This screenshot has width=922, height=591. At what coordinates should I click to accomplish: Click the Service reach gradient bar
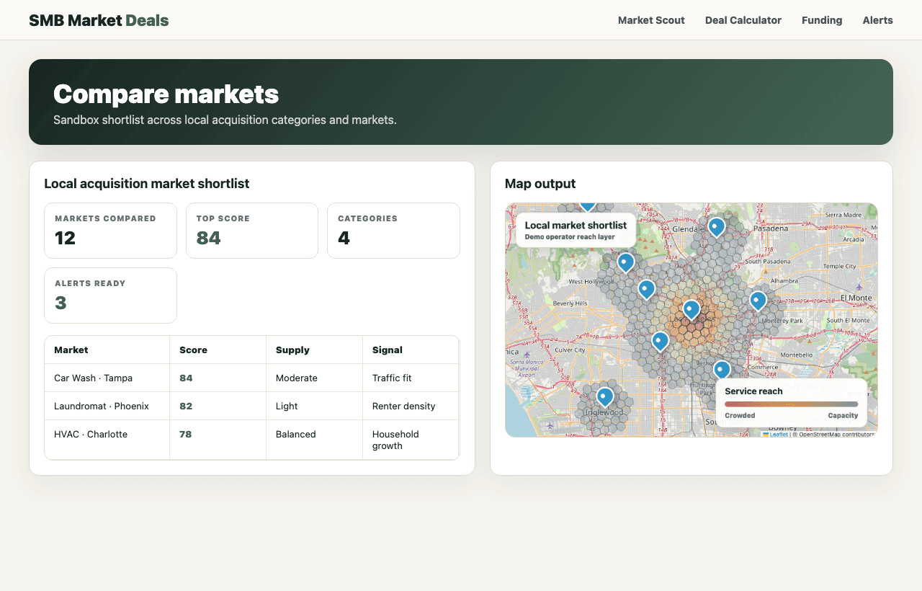click(x=791, y=404)
